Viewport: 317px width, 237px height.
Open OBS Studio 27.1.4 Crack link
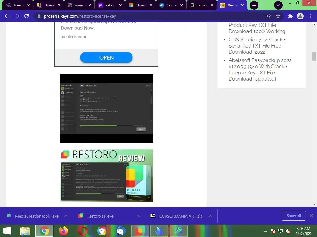[x=257, y=46]
